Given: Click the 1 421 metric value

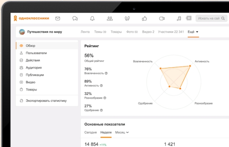Looking at the screenshot, I should click(169, 144).
